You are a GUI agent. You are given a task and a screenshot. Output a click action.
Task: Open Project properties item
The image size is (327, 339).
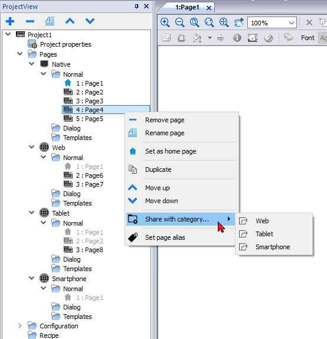point(66,44)
